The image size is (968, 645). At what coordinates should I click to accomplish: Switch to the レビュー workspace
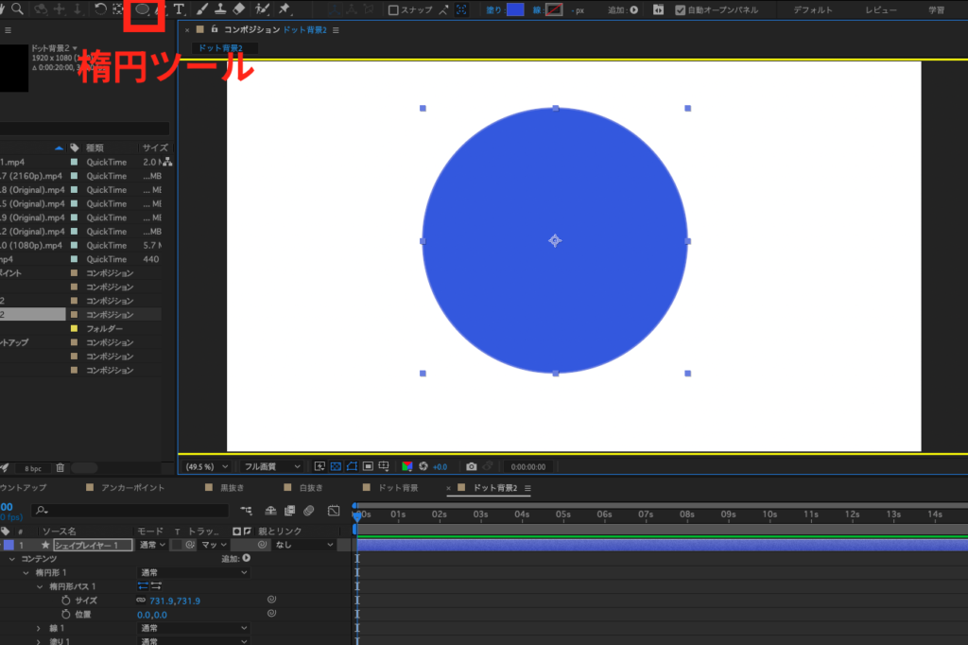click(x=880, y=10)
